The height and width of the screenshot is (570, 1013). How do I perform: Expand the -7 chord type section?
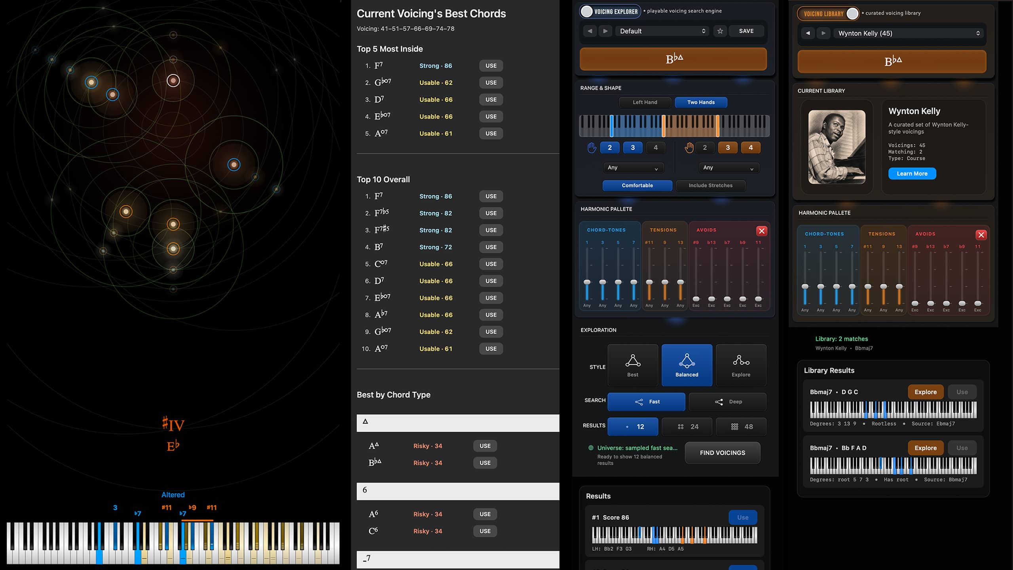point(458,560)
